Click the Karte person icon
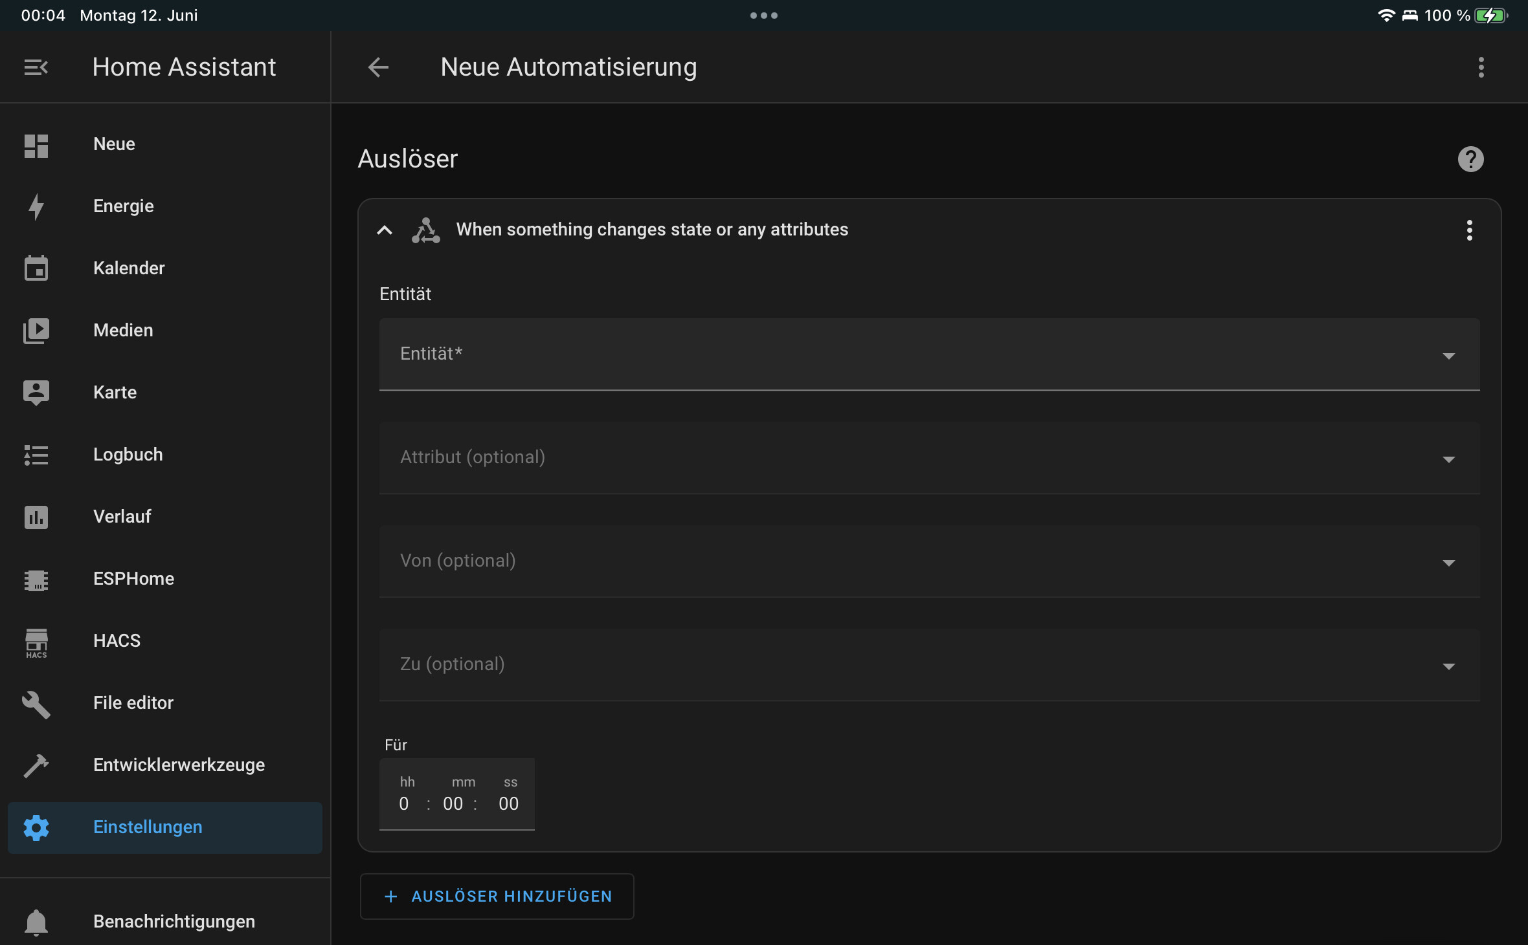This screenshot has width=1528, height=945. [x=36, y=393]
